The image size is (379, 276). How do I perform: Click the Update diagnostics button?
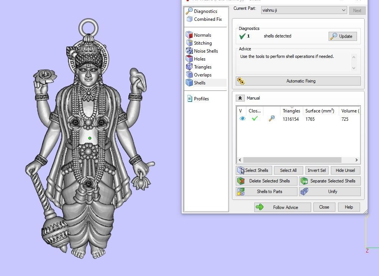(x=343, y=36)
